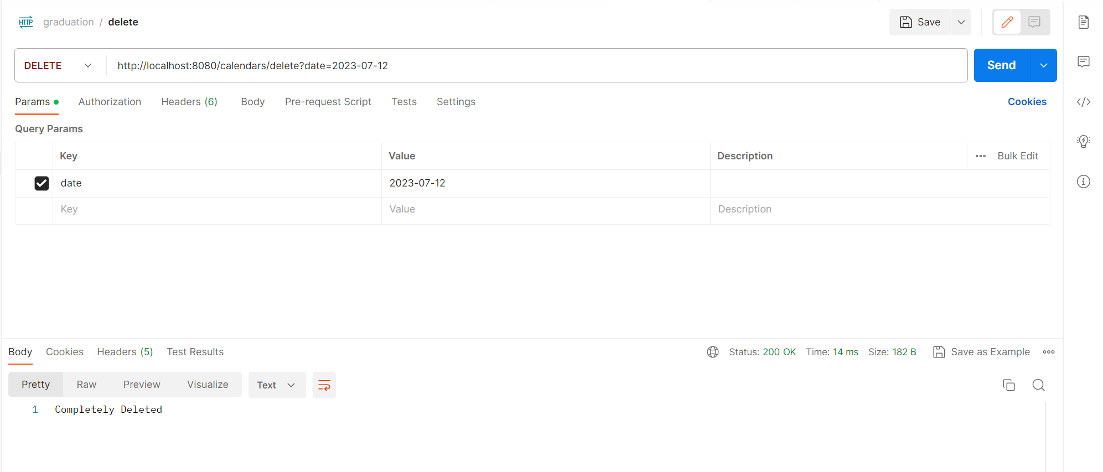Click the Save floppy disk icon
The width and height of the screenshot is (1103, 472).
(x=905, y=22)
